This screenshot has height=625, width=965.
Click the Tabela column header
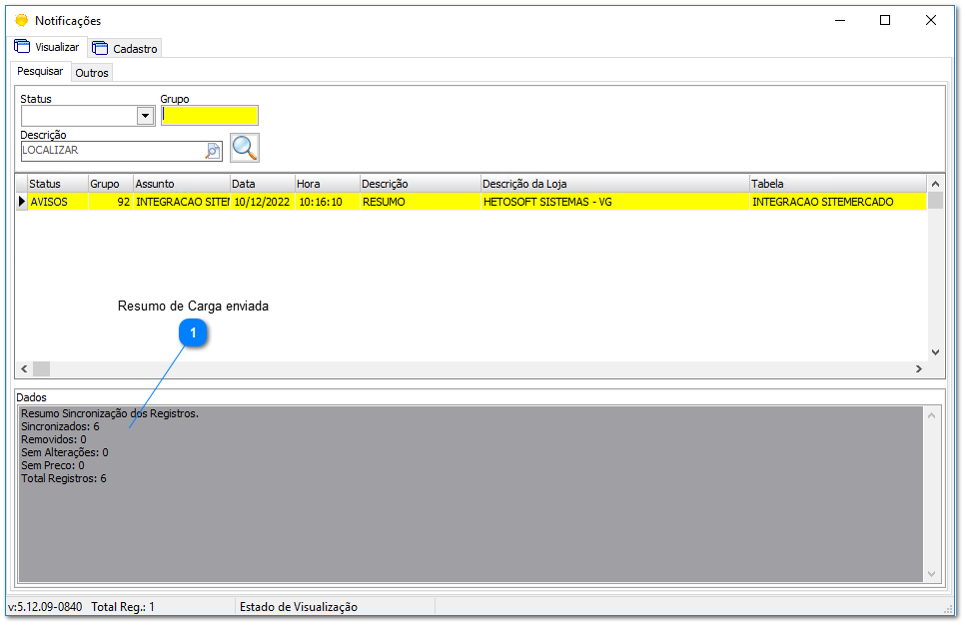coord(837,184)
